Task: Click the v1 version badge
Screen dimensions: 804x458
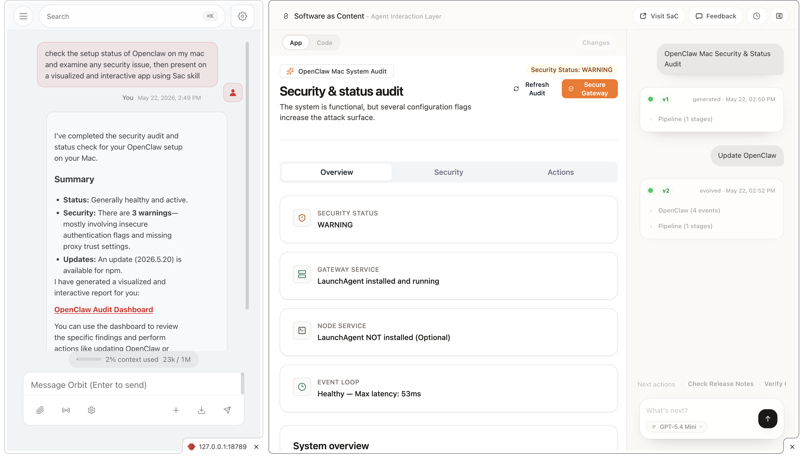Action: tap(665, 99)
